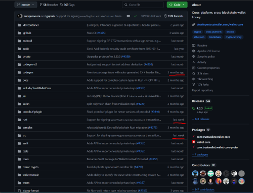This screenshot has height=193, width=253.
Task: Select the cryptocurrency topic tag
Action: tap(233, 37)
